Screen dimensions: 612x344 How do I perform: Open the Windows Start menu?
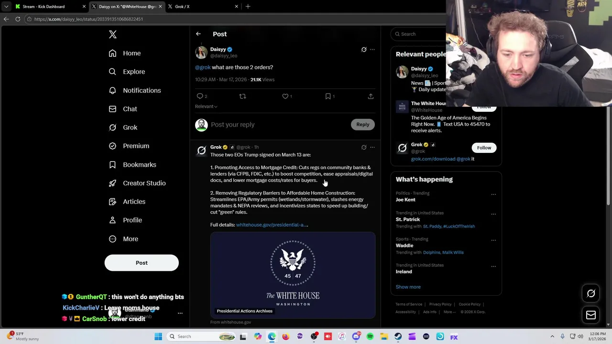(x=158, y=336)
